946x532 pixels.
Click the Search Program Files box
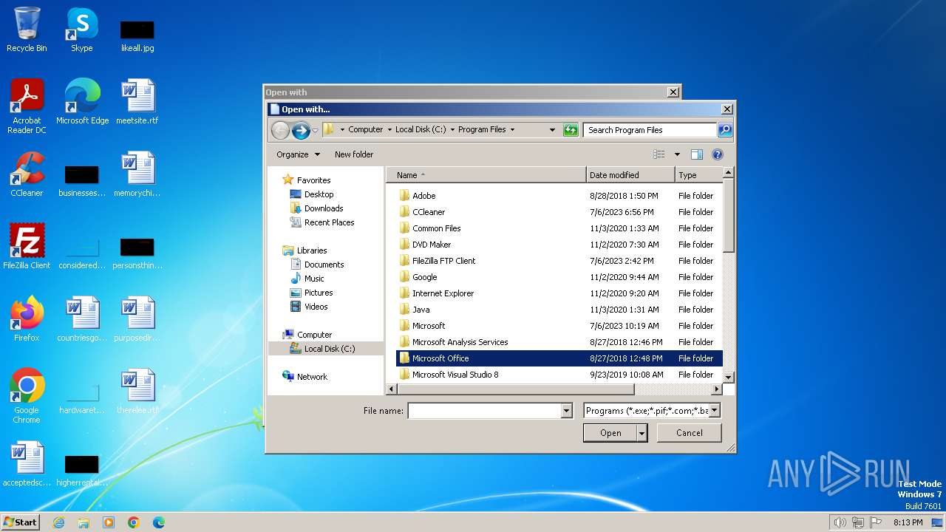(x=650, y=130)
